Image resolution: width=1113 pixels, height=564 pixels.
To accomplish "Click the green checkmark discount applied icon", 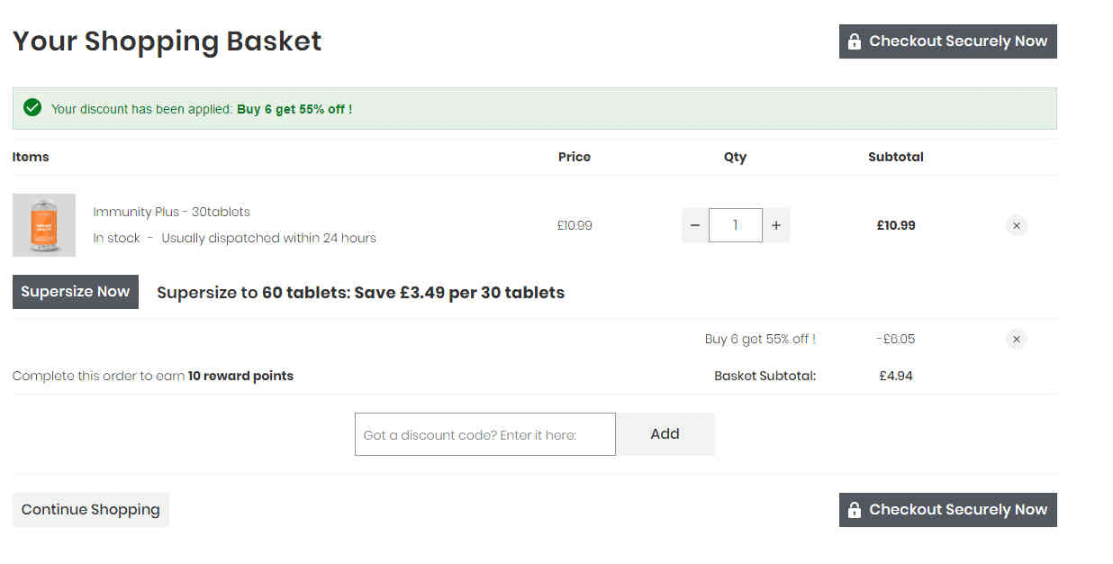I will pos(32,108).
